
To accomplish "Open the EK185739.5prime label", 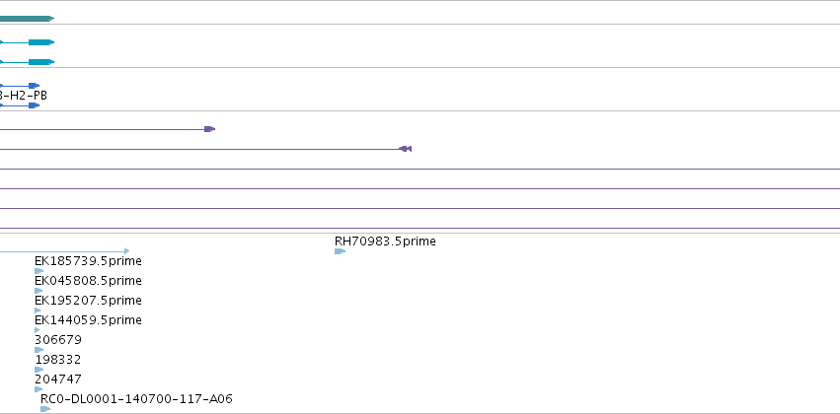I will pos(88,261).
